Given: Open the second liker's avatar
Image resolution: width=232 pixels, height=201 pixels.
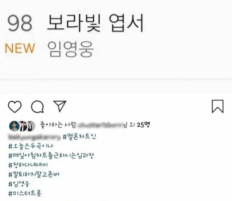Looking at the screenshot, I should (23, 126).
